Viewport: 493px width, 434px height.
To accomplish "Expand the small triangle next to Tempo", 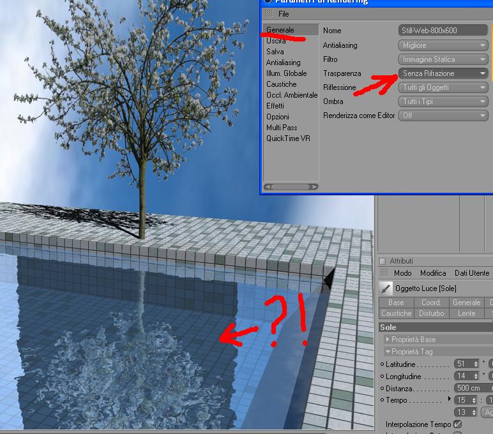I will pos(450,399).
